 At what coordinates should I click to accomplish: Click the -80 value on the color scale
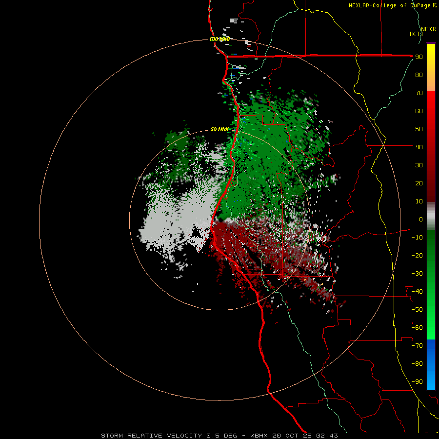pyautogui.click(x=417, y=364)
